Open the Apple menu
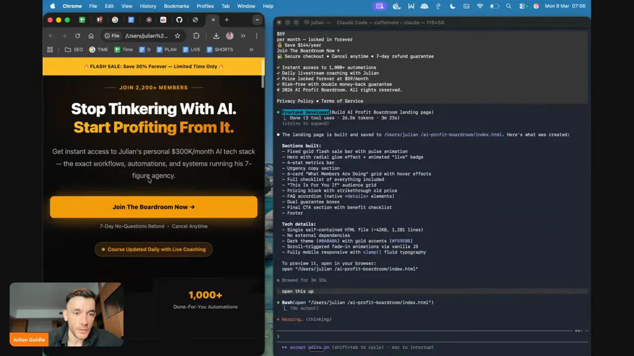634x356 pixels. tap(53, 6)
